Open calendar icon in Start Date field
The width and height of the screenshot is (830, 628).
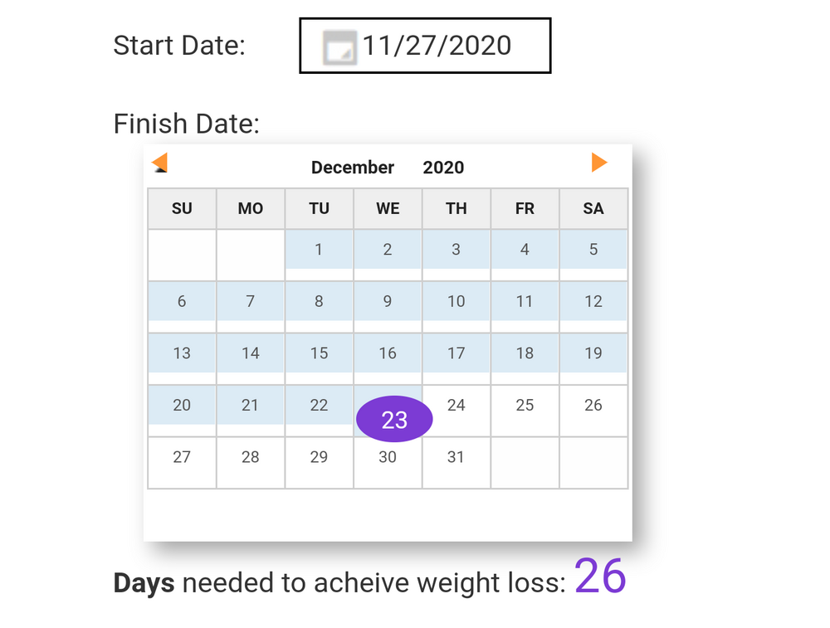pyautogui.click(x=339, y=47)
